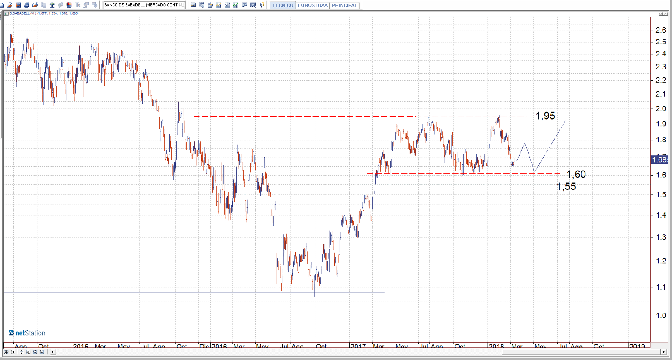Click the edit chart pencil icon
Viewport: 672px width, 360px height.
pos(35,5)
